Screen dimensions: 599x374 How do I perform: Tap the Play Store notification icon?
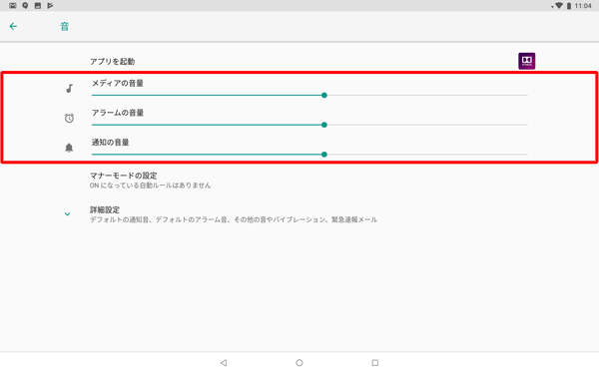point(50,5)
